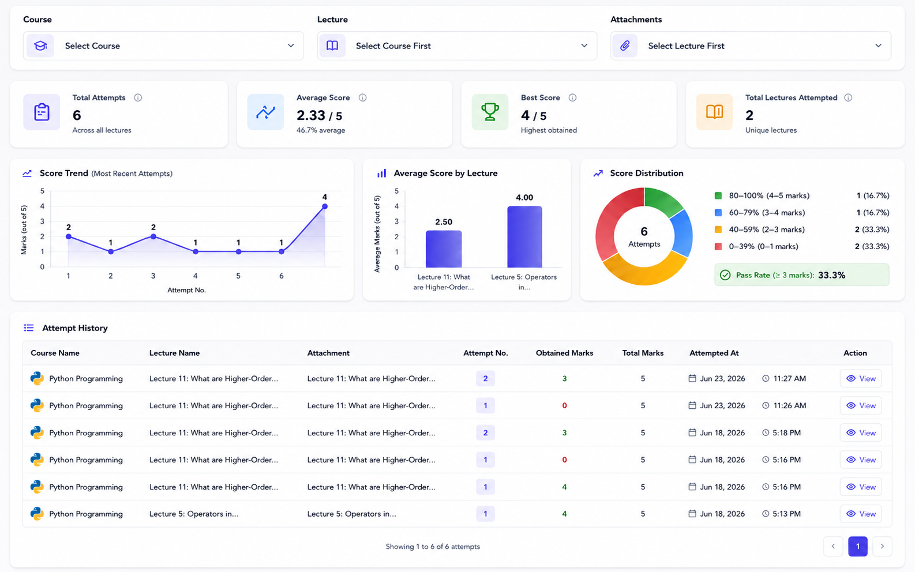The height and width of the screenshot is (572, 915).
Task: Click the graduation cap icon in Course selector
Action: coord(40,46)
